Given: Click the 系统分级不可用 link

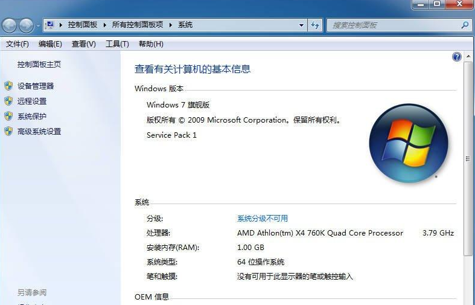Looking at the screenshot, I should point(263,218).
